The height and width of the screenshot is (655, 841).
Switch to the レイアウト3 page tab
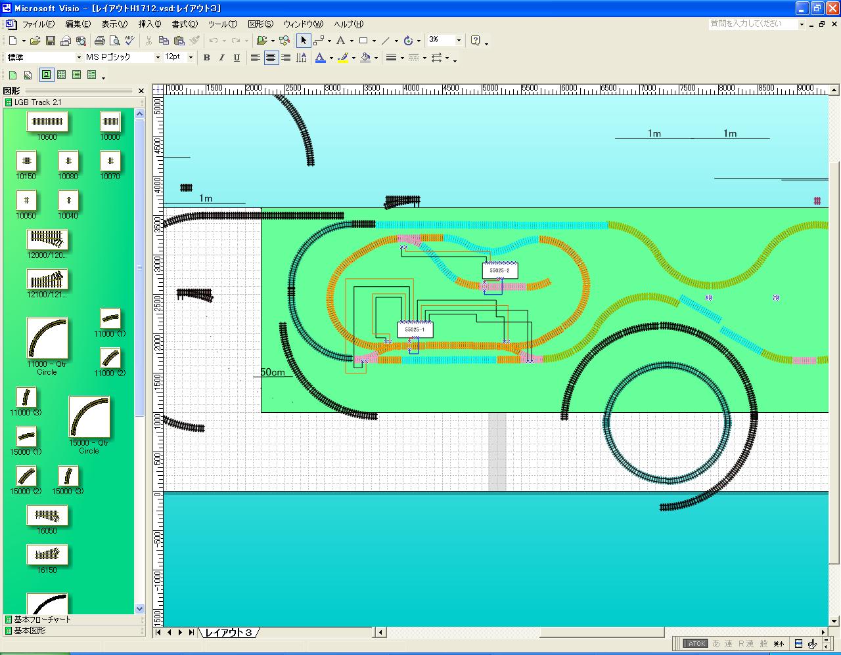point(228,633)
